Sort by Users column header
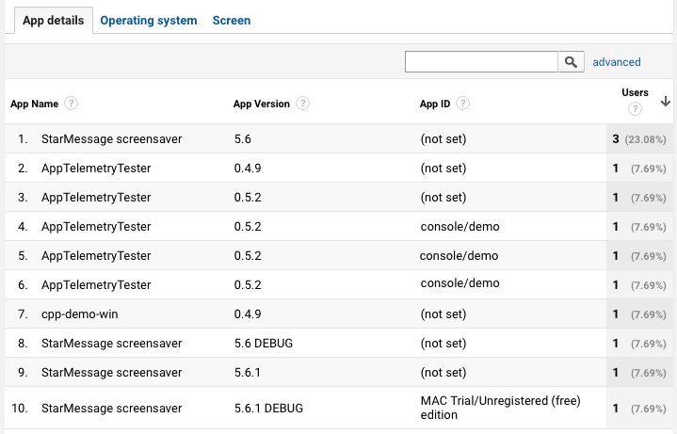Viewport: 677px width, 434px height. pos(635,92)
